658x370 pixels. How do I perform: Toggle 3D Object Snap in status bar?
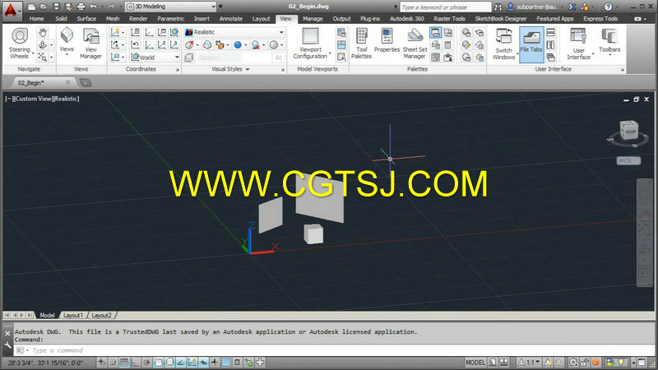point(169,363)
